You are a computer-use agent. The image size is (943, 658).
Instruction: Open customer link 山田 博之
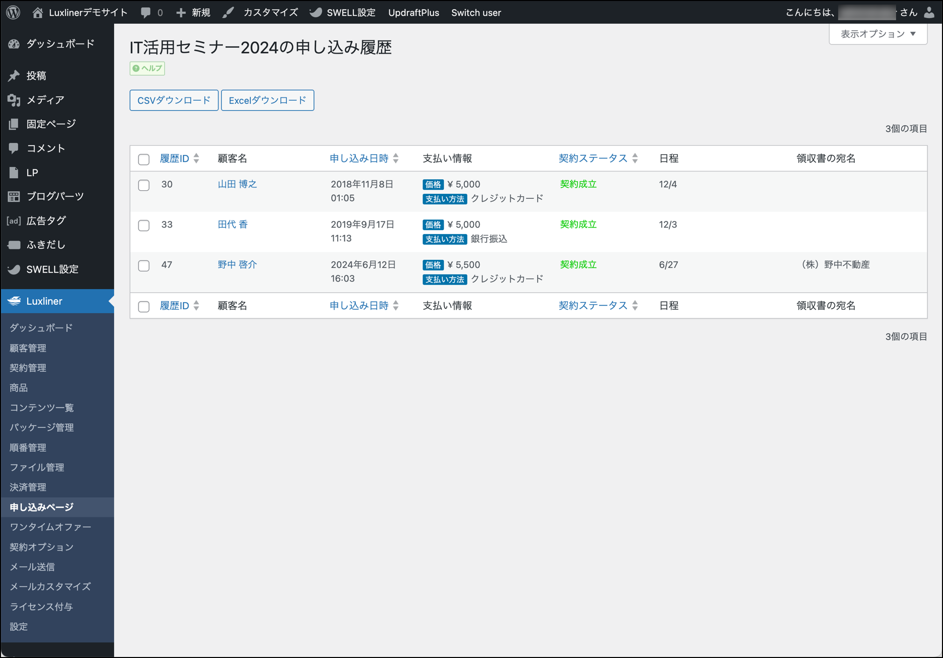click(237, 184)
